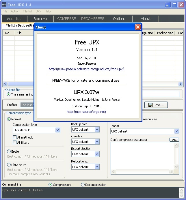Select the Compression command line radio
The width and height of the screenshot is (186, 200).
coord(50,185)
